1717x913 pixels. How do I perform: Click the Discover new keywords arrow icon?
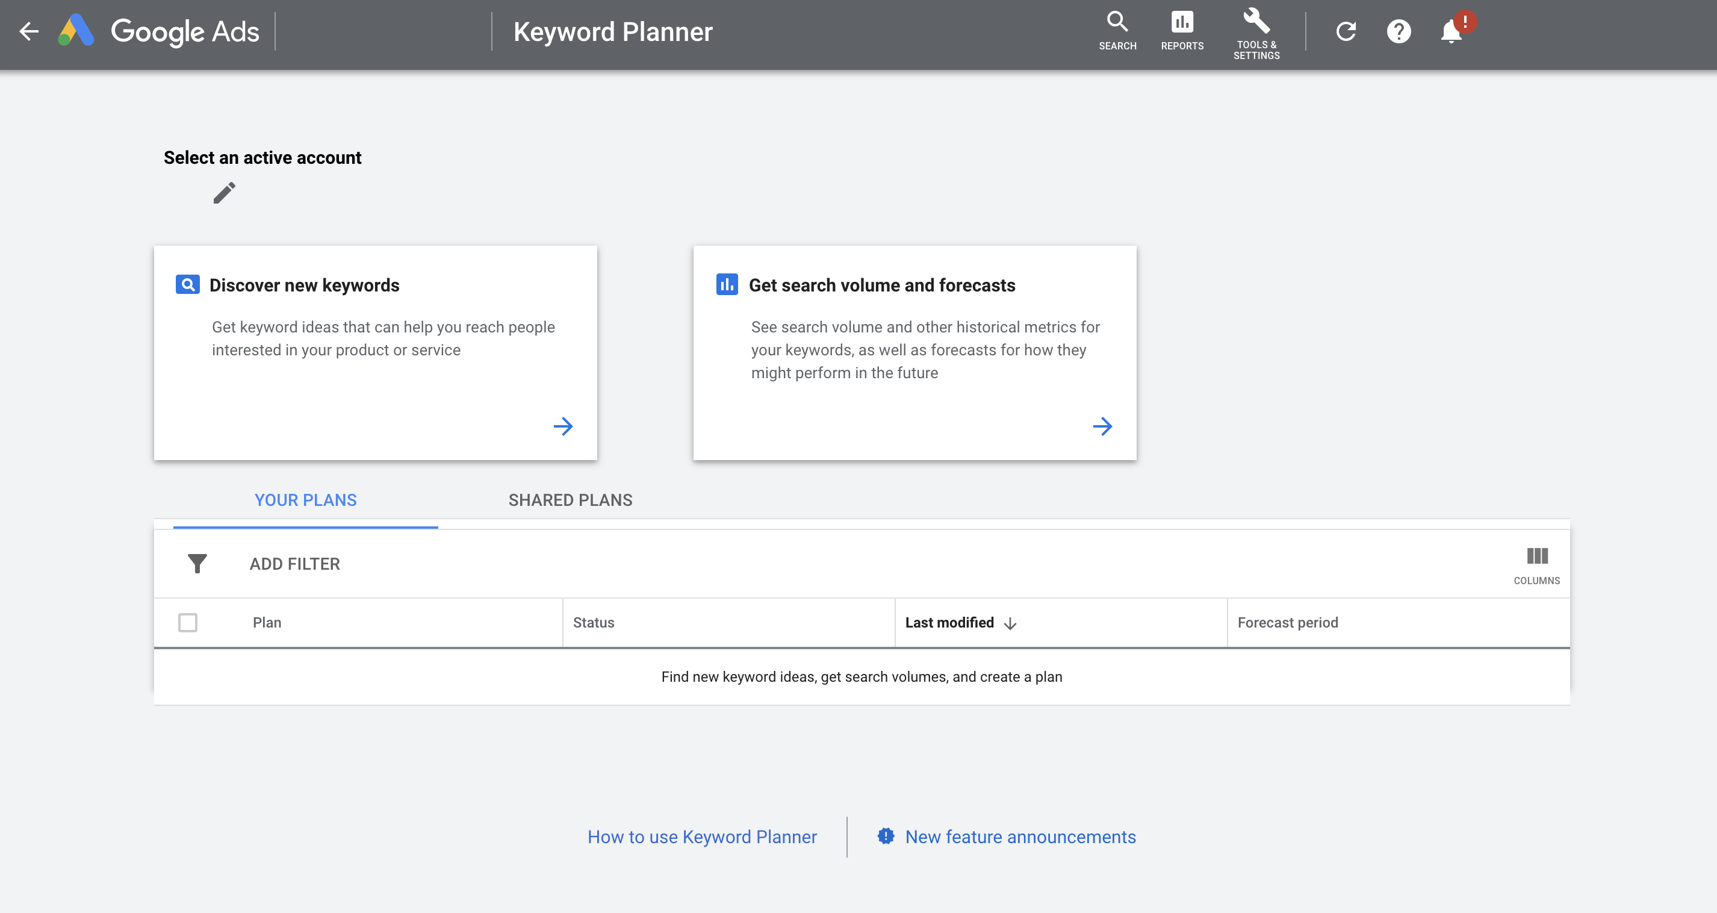point(562,426)
